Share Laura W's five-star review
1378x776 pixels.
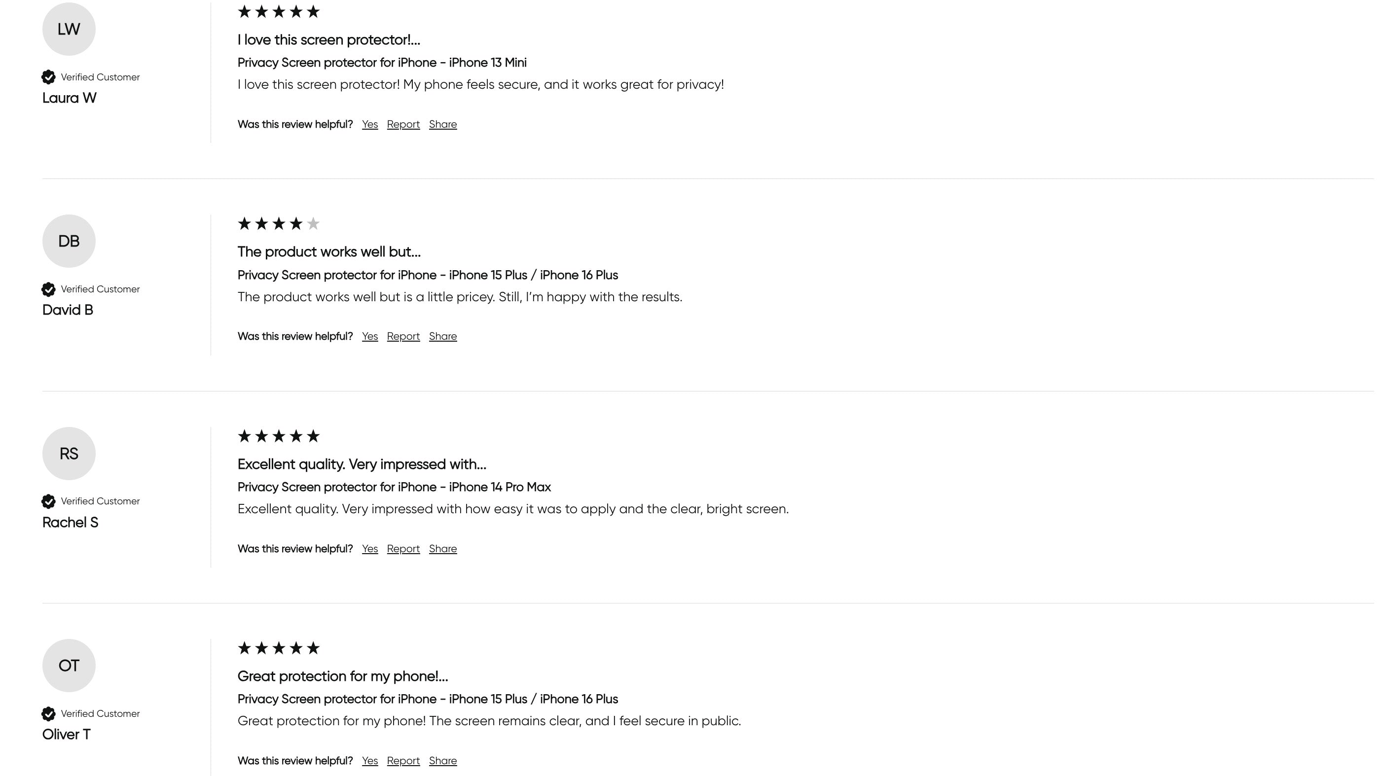(x=443, y=124)
